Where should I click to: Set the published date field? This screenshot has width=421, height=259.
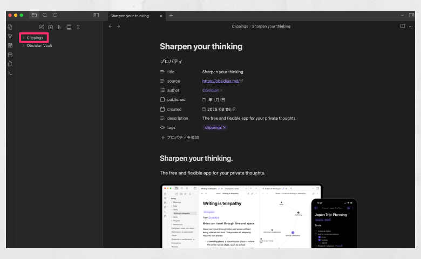[x=214, y=100]
